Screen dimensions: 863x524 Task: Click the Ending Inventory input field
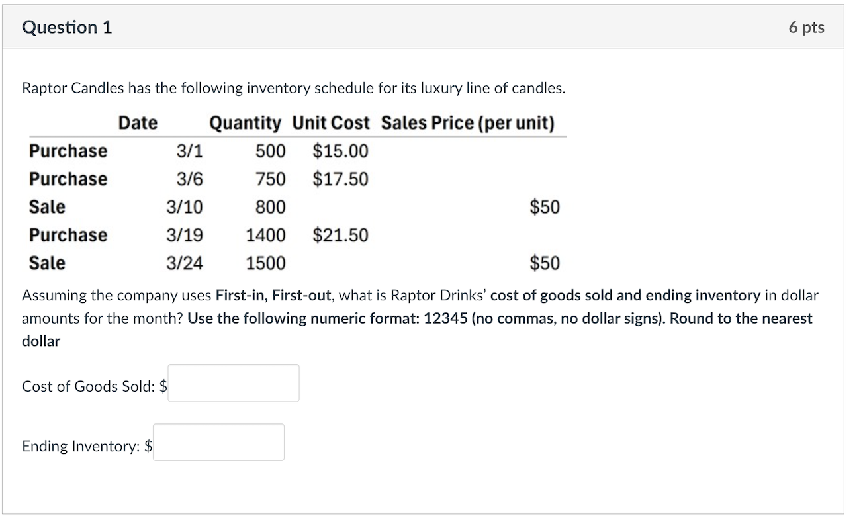[x=218, y=442]
